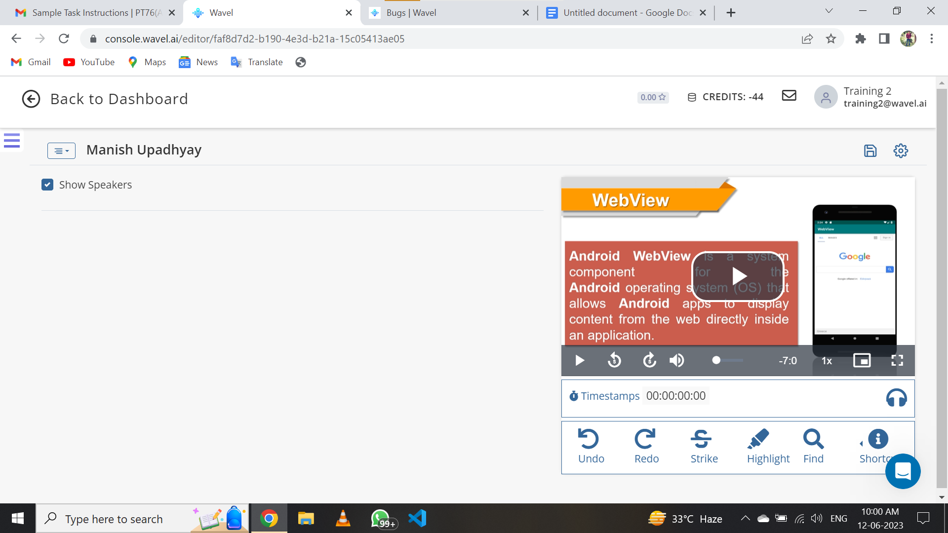Expand the hamburger sidebar menu
Screen dimensions: 948x533
12,140
